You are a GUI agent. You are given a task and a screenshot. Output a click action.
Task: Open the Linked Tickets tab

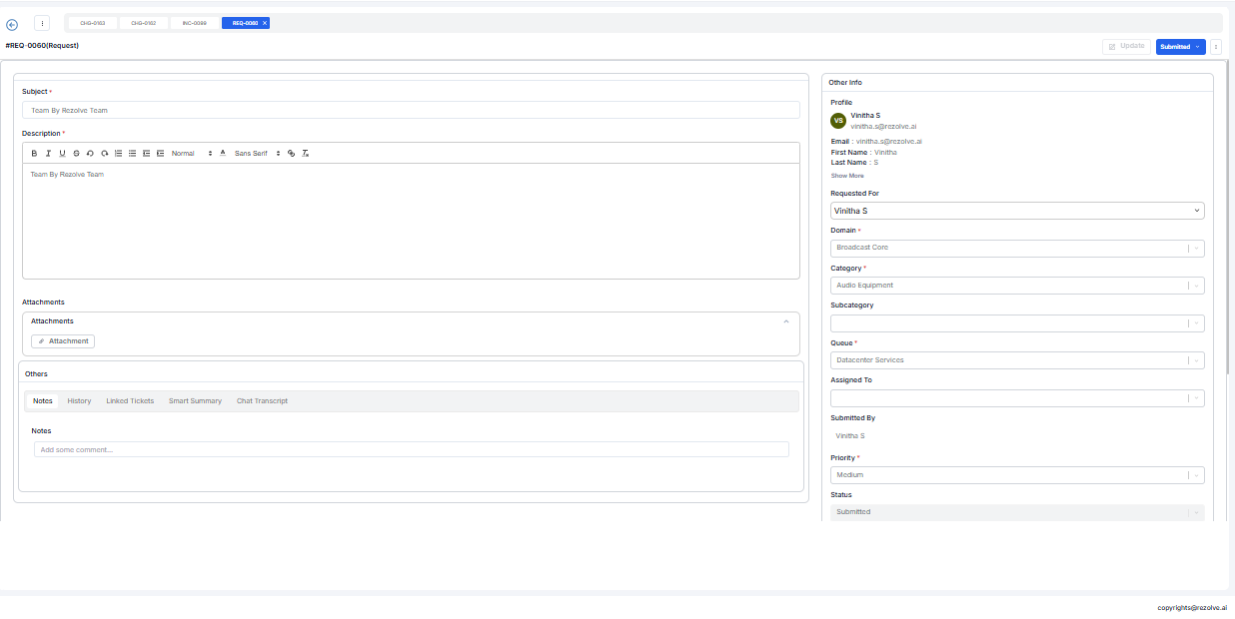[x=130, y=401]
